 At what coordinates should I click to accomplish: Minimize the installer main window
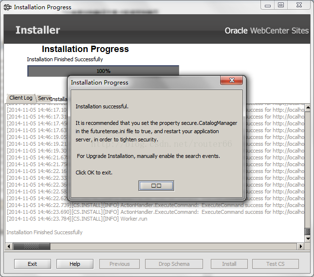(x=268, y=5)
